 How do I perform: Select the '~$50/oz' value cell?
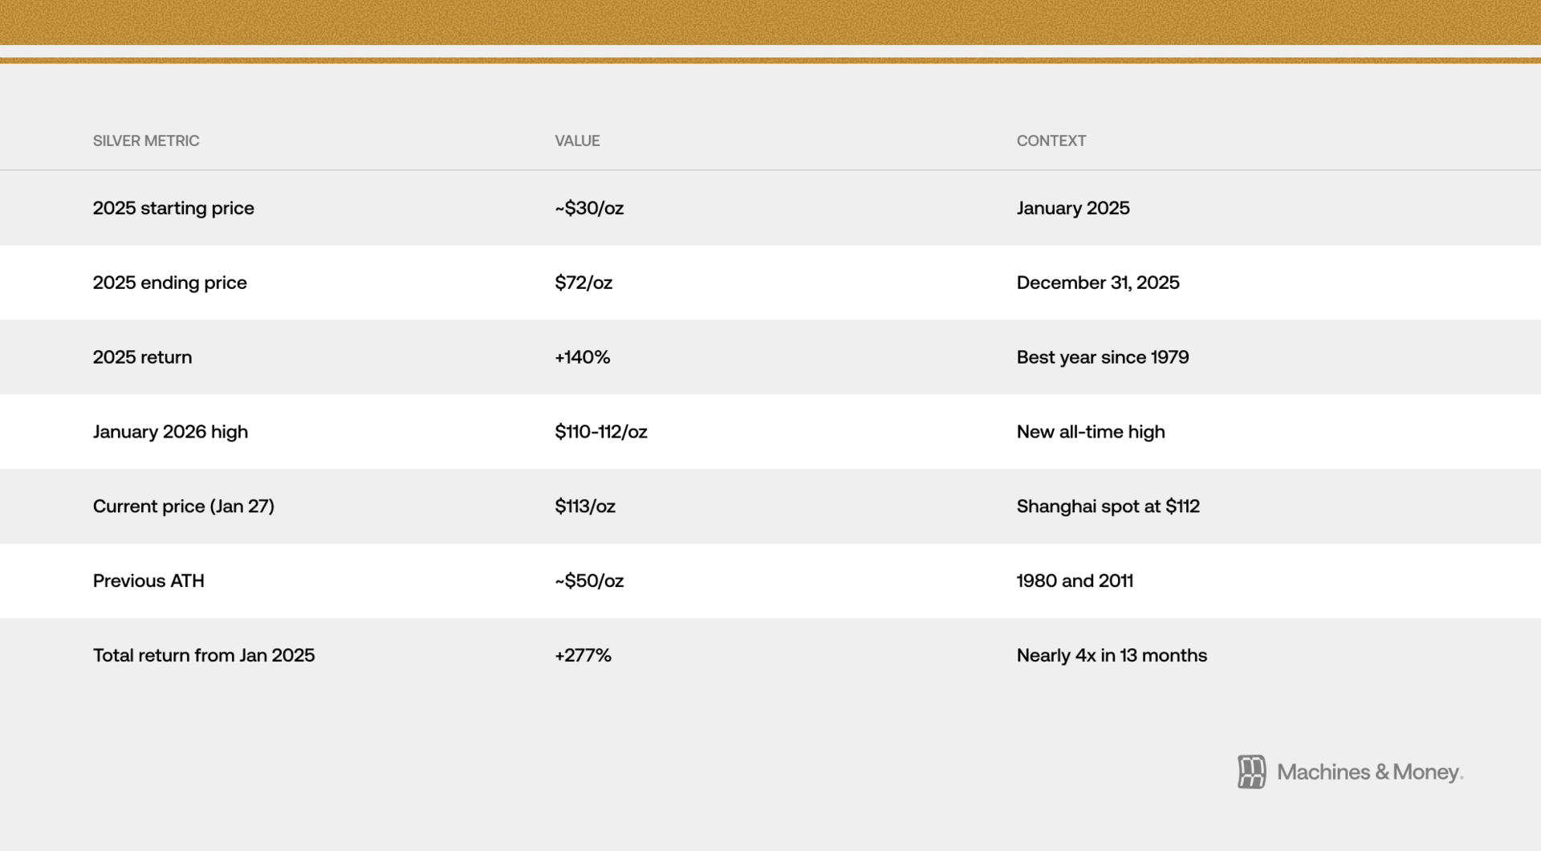(x=589, y=580)
